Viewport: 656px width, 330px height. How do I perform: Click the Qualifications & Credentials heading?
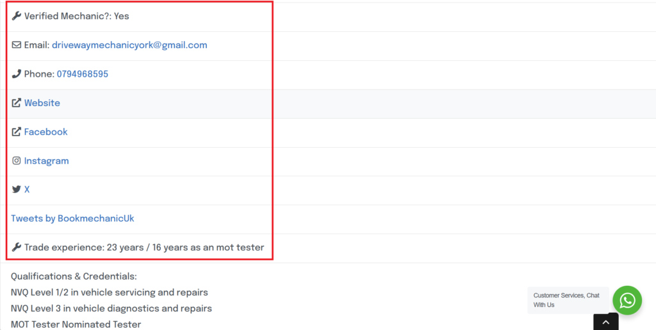(74, 276)
